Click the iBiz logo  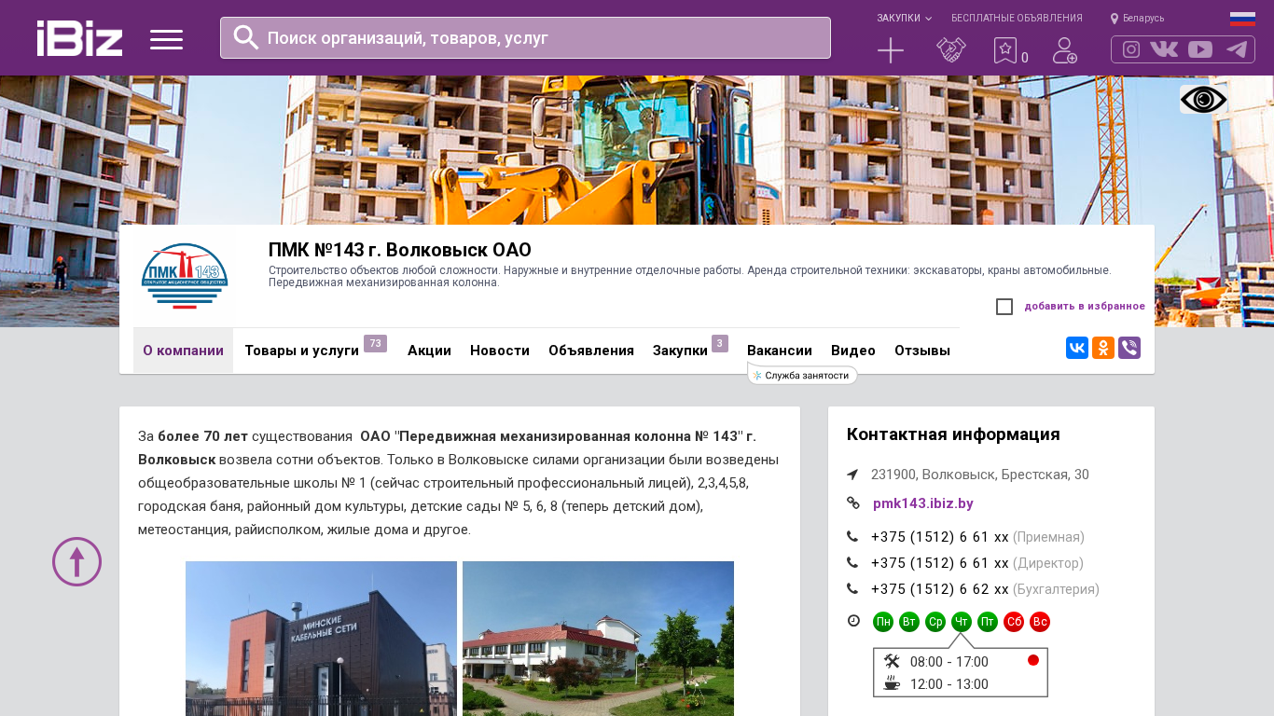pos(79,38)
